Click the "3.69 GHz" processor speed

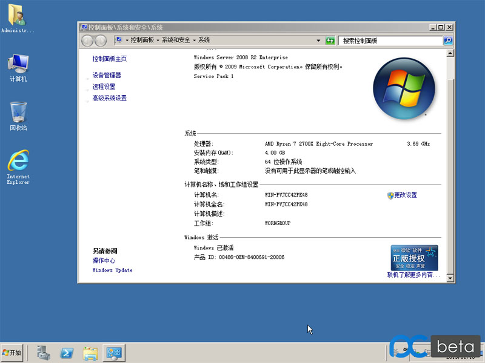tap(418, 144)
